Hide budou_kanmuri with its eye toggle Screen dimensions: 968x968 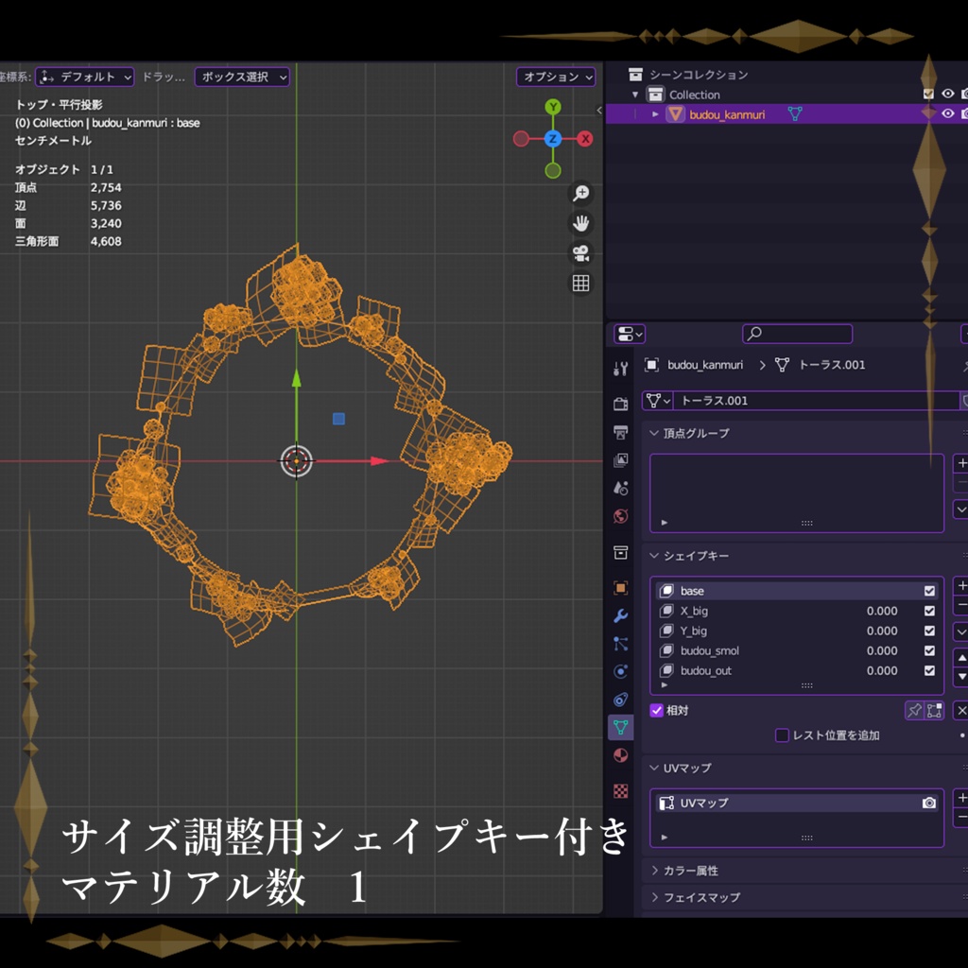[x=948, y=112]
